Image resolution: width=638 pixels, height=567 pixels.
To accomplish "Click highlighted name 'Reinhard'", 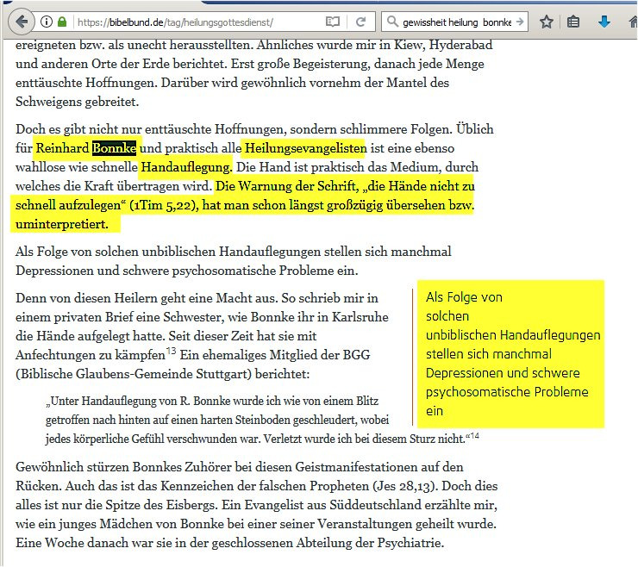I will (62, 147).
